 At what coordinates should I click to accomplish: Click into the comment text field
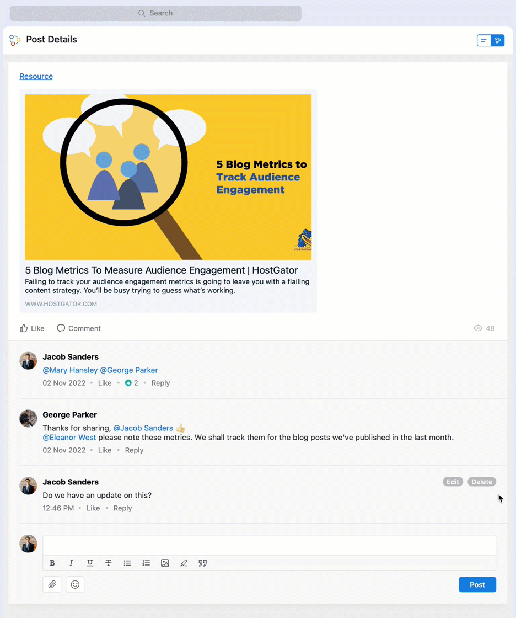coord(270,546)
